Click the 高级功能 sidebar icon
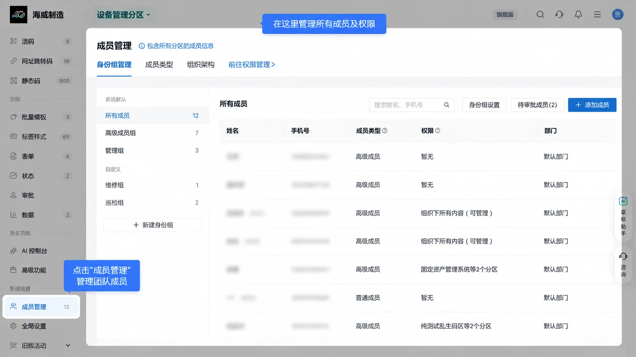636x357 pixels. (x=14, y=270)
